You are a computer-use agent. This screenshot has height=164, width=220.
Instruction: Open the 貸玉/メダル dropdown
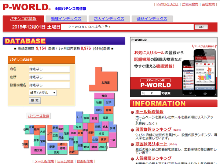tap(43, 93)
